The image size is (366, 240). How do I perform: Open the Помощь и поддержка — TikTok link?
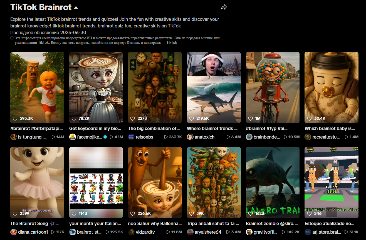click(x=152, y=43)
